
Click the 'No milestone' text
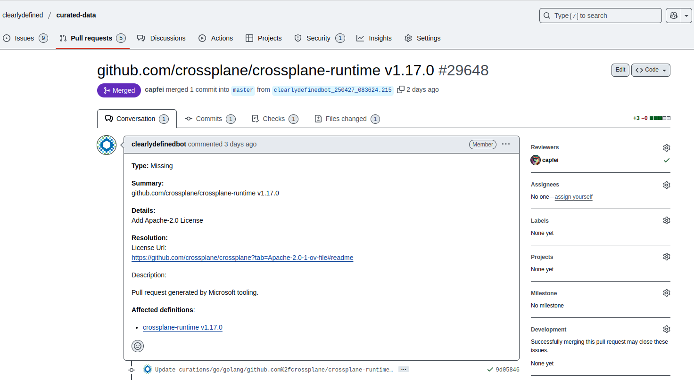[x=547, y=306]
